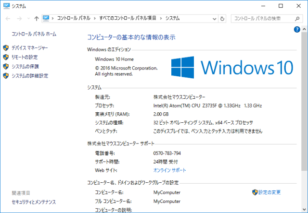Open デバイス マネージャー link
308x213 pixels.
(30, 48)
